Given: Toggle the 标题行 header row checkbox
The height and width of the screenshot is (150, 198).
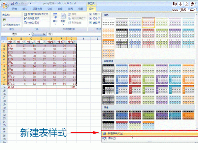Looking at the screenshot, I should tap(90, 14).
